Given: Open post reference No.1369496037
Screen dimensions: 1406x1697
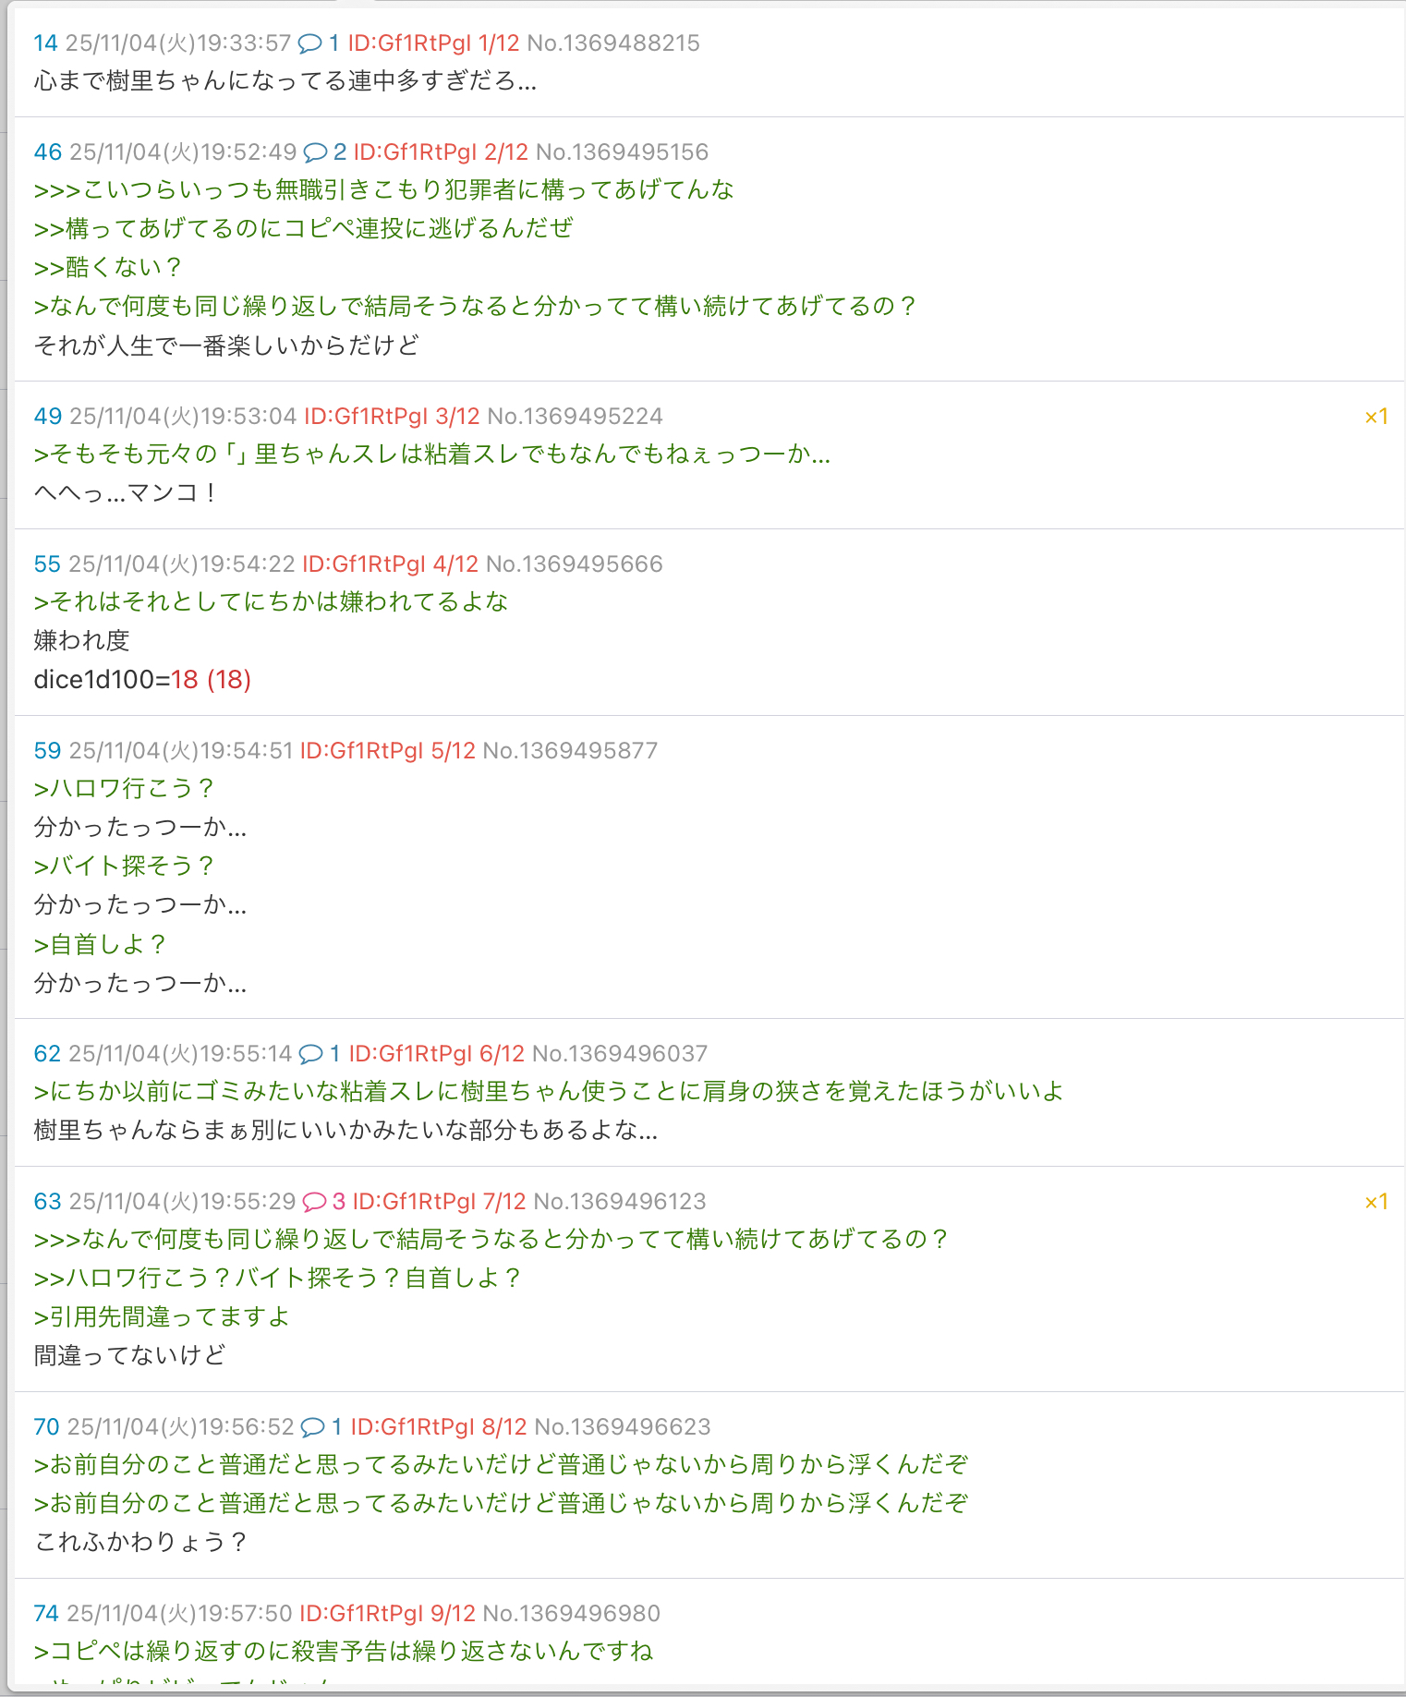Looking at the screenshot, I should pyautogui.click(x=620, y=1054).
